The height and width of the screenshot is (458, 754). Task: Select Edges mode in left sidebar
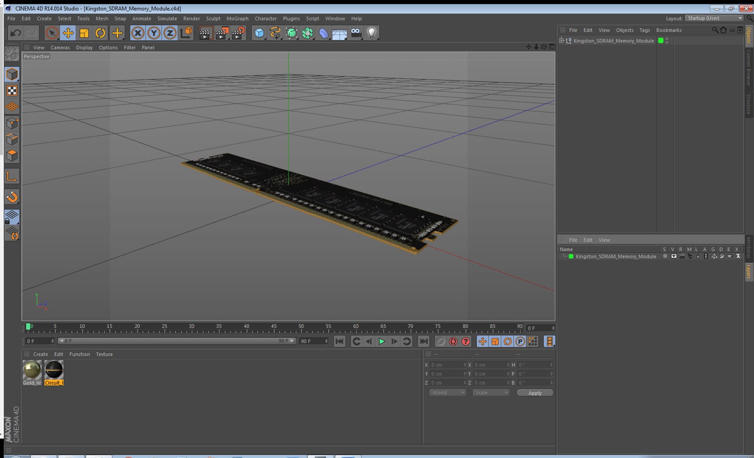coord(12,139)
